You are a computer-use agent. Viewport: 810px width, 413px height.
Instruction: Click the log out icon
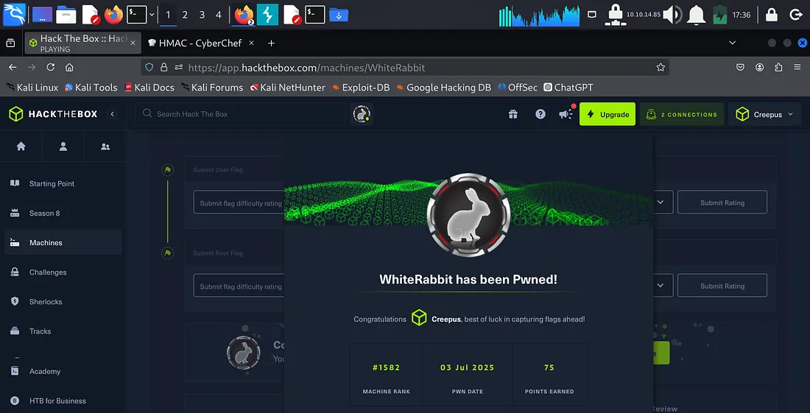[x=796, y=15]
